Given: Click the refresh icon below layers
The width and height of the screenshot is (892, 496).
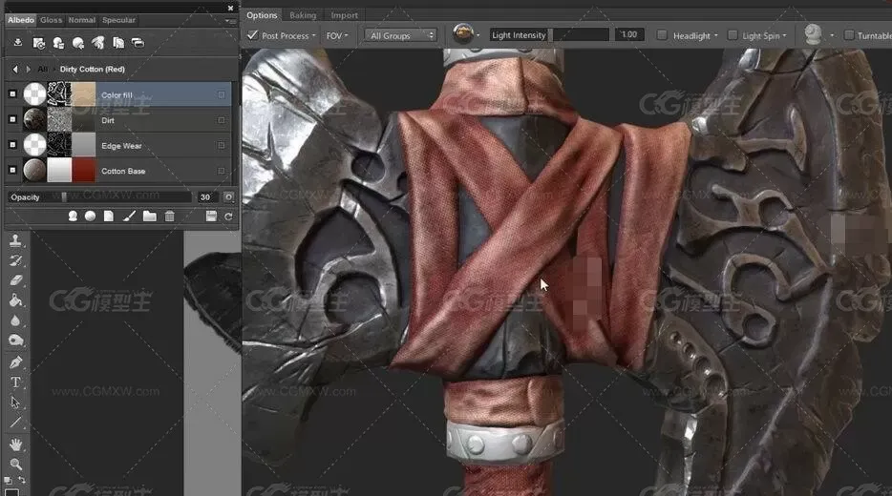Looking at the screenshot, I should pyautogui.click(x=228, y=217).
